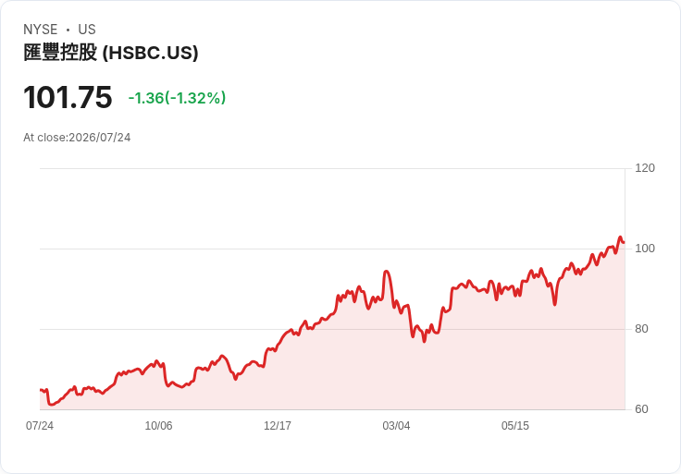Click the price spike peak before 03/04
This screenshot has width=681, height=474.
(386, 272)
